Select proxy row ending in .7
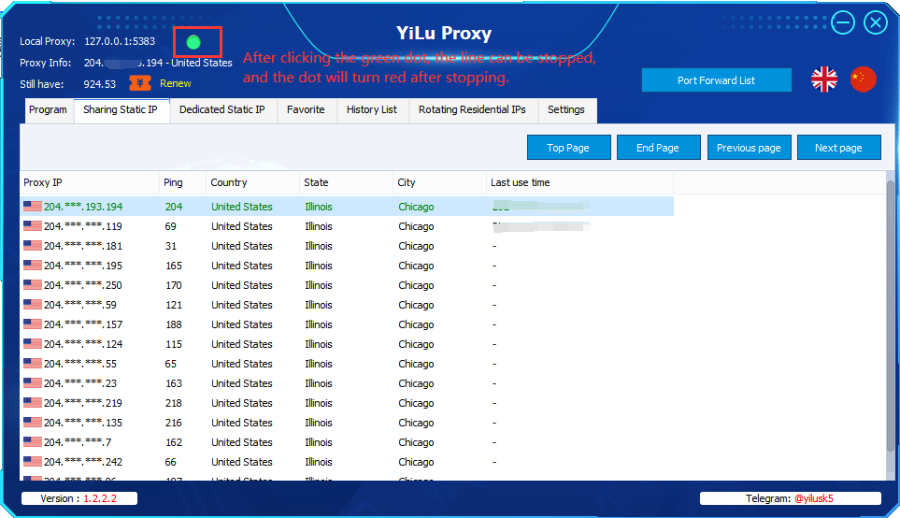The width and height of the screenshot is (900, 518). point(348,442)
